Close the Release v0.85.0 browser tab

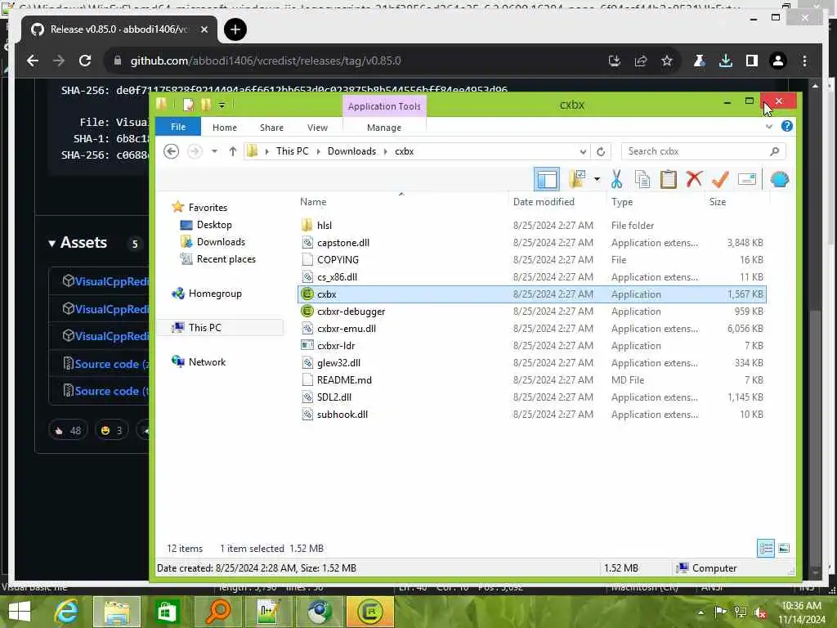coord(204,29)
